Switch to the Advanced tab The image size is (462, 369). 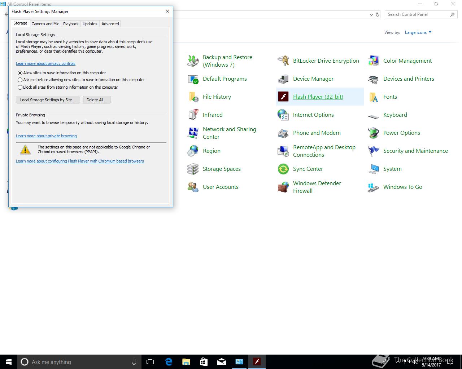point(110,24)
